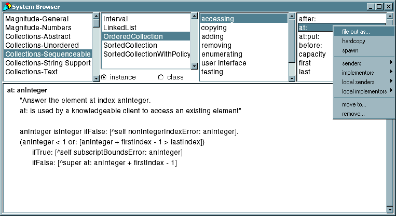The width and height of the screenshot is (396, 216).
Task: Click the System Browser title bar icon
Action: point(6,6)
